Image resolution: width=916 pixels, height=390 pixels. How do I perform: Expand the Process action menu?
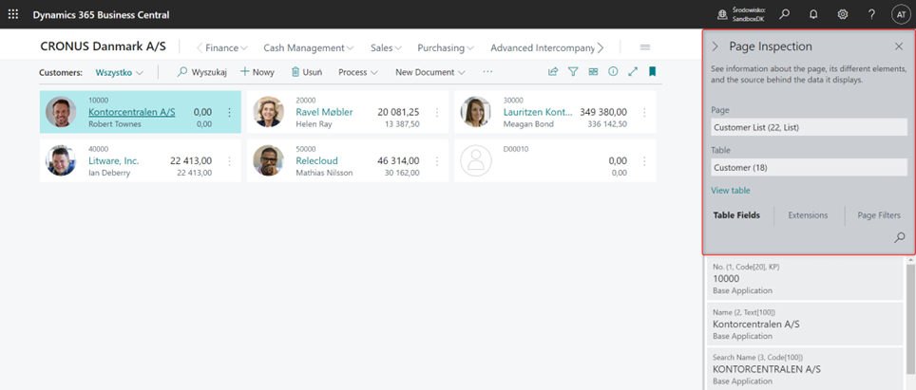pos(358,72)
